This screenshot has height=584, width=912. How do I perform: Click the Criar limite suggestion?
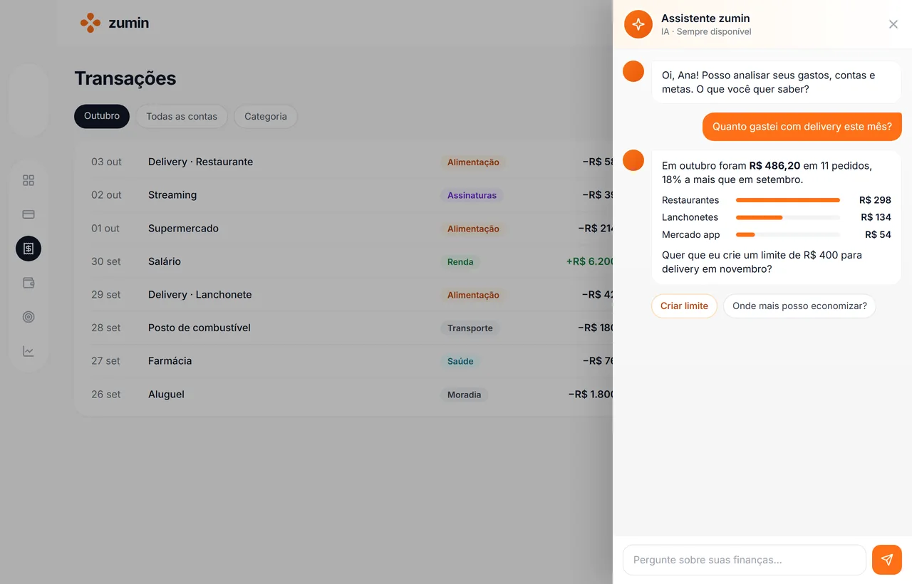(684, 306)
